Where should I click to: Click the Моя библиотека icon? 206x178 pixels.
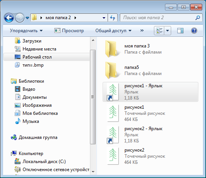(18, 113)
